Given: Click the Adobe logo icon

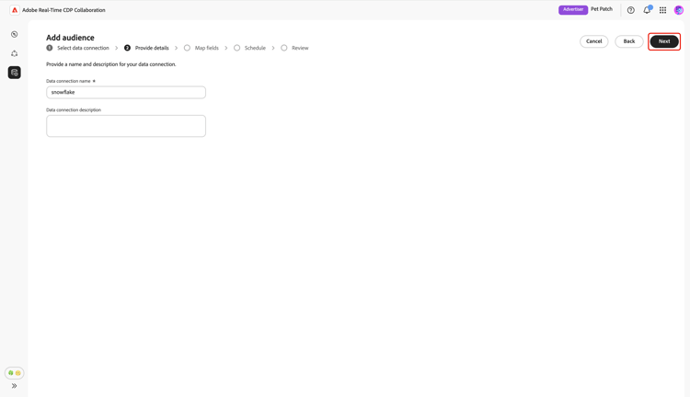Looking at the screenshot, I should coord(15,10).
